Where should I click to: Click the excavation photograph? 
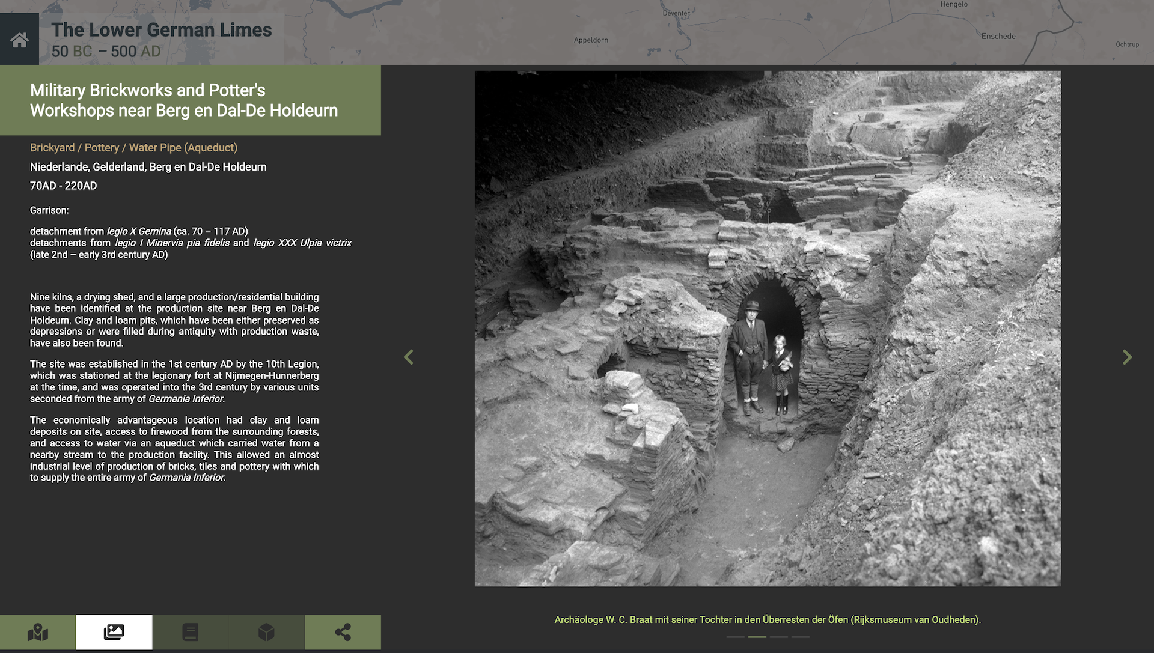click(x=768, y=329)
